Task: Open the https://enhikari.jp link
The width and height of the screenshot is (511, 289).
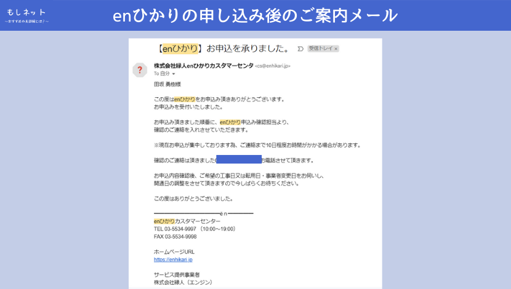Action: point(173,259)
